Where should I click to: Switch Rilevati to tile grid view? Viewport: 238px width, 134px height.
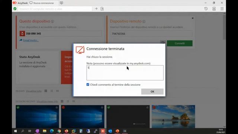coord(46,91)
